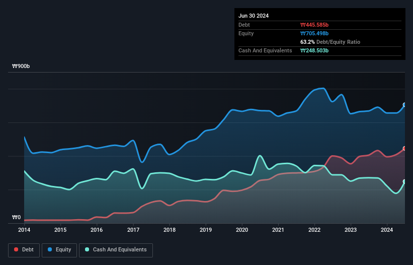Click the ₩248.503b cash value

314,50
